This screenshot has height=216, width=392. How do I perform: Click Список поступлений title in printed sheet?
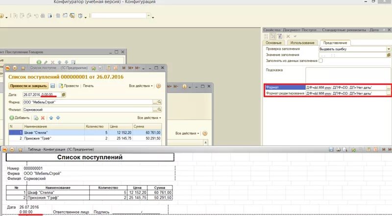tap(90, 157)
